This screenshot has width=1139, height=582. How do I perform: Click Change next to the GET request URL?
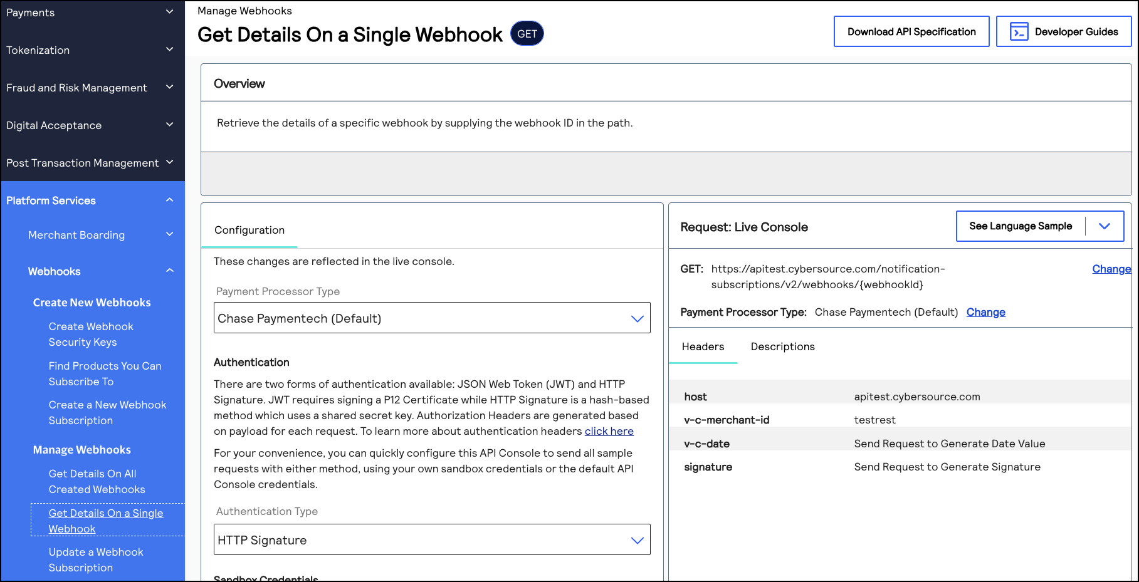click(x=1111, y=268)
